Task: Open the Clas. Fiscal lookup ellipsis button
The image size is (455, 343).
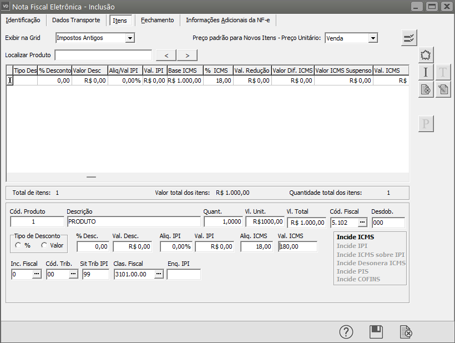Action: [x=158, y=274]
